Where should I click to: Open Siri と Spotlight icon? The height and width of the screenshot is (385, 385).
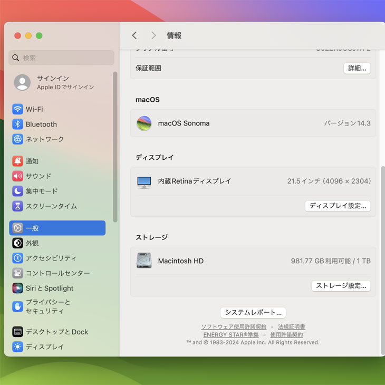(x=18, y=288)
